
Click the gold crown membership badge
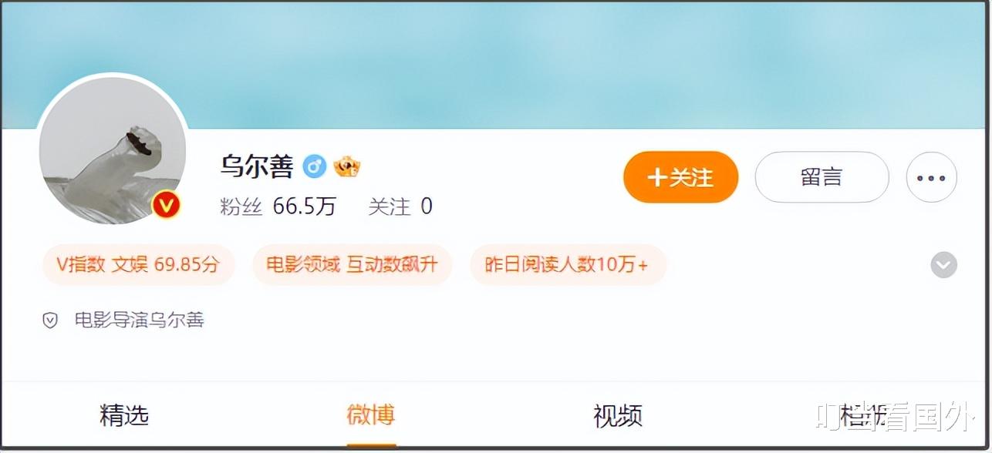[x=347, y=166]
